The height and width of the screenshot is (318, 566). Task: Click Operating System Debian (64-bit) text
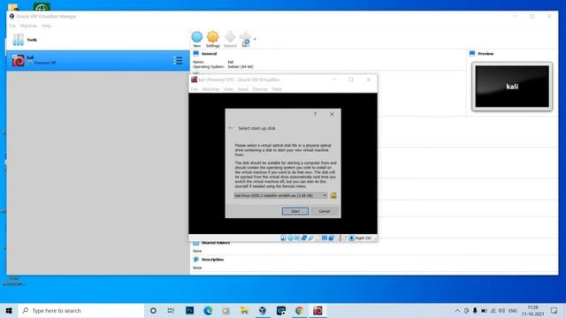coord(223,67)
